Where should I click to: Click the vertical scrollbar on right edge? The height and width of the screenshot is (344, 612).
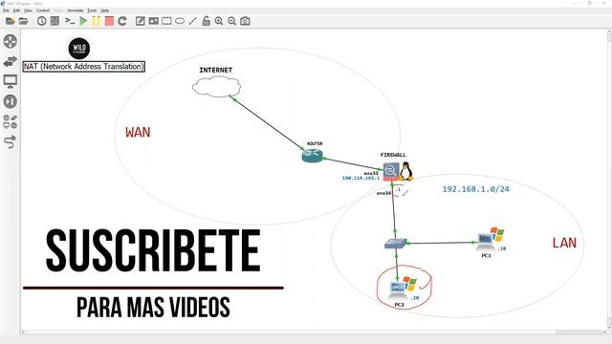click(609, 180)
